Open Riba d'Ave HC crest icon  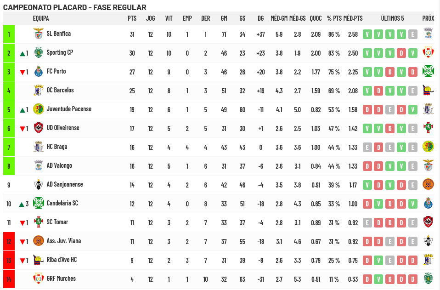(39, 260)
